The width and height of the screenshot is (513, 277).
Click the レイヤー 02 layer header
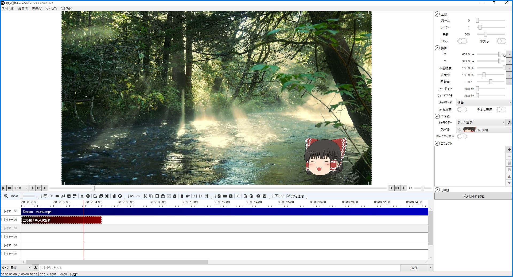[x=11, y=228]
